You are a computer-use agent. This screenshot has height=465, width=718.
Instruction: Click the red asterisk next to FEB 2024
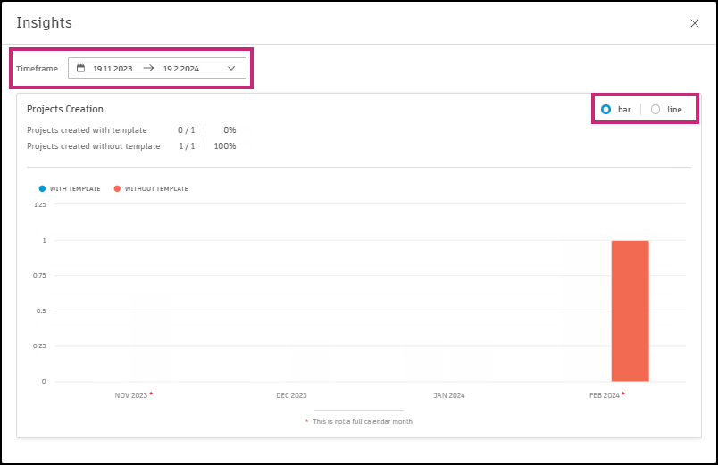pyautogui.click(x=623, y=394)
